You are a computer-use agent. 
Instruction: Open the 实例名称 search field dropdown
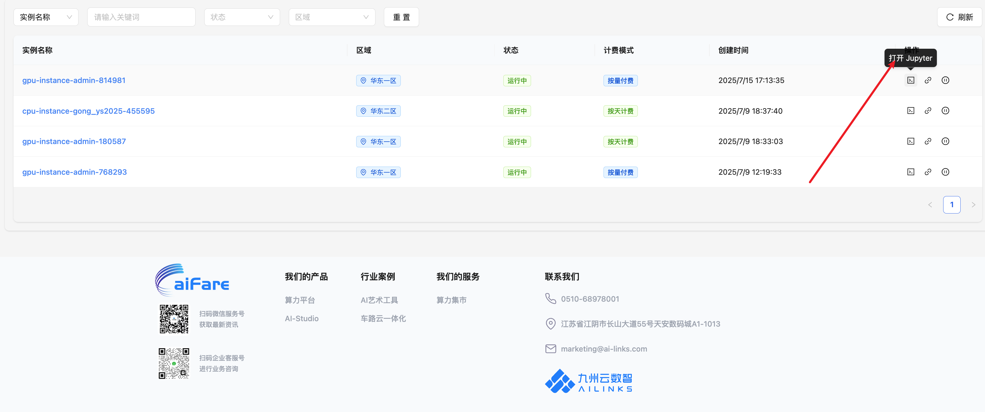click(x=45, y=17)
